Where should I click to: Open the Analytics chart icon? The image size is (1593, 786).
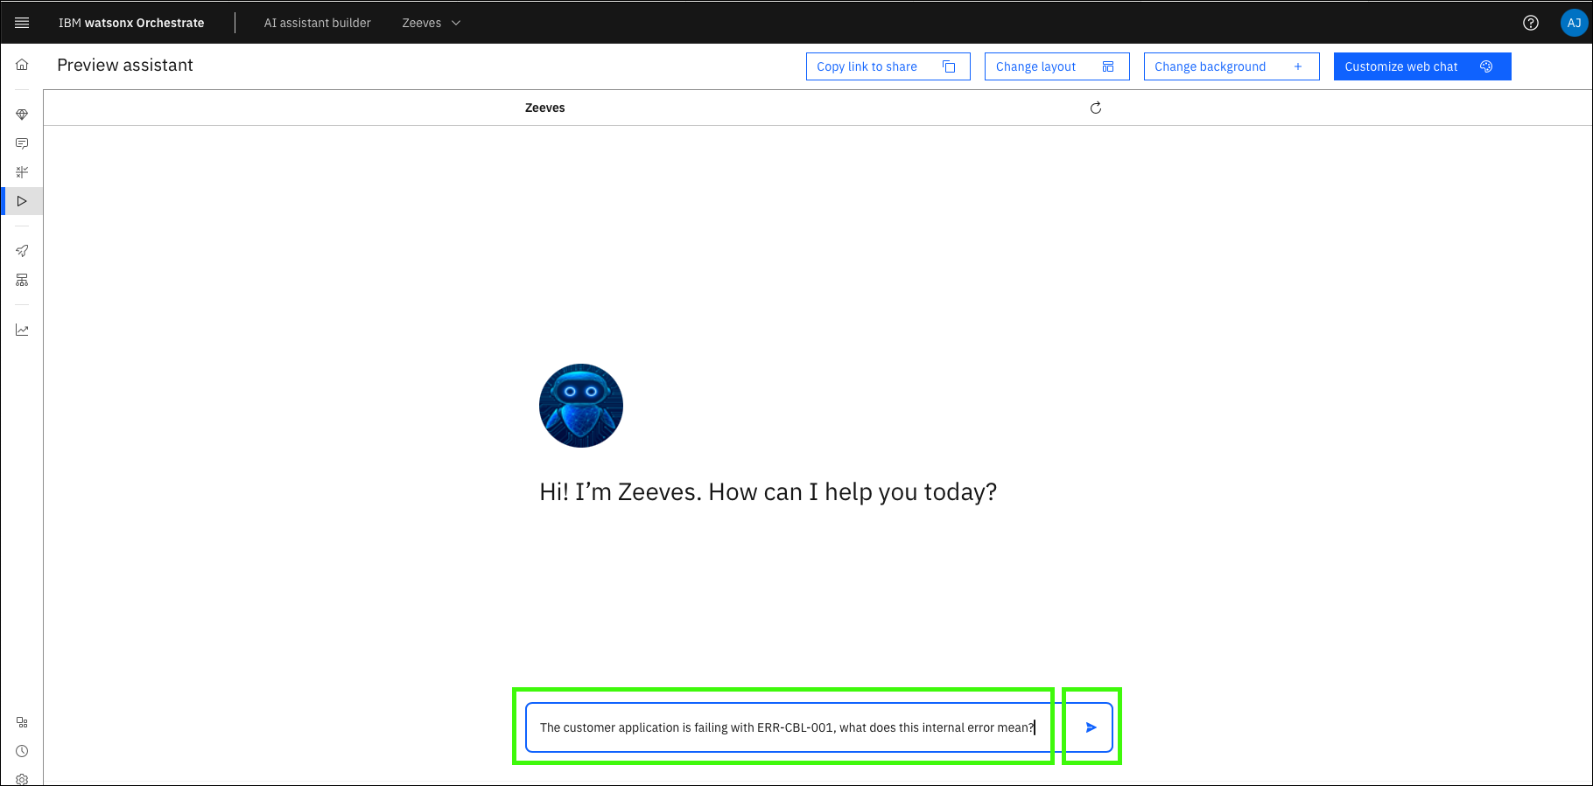pyautogui.click(x=22, y=330)
